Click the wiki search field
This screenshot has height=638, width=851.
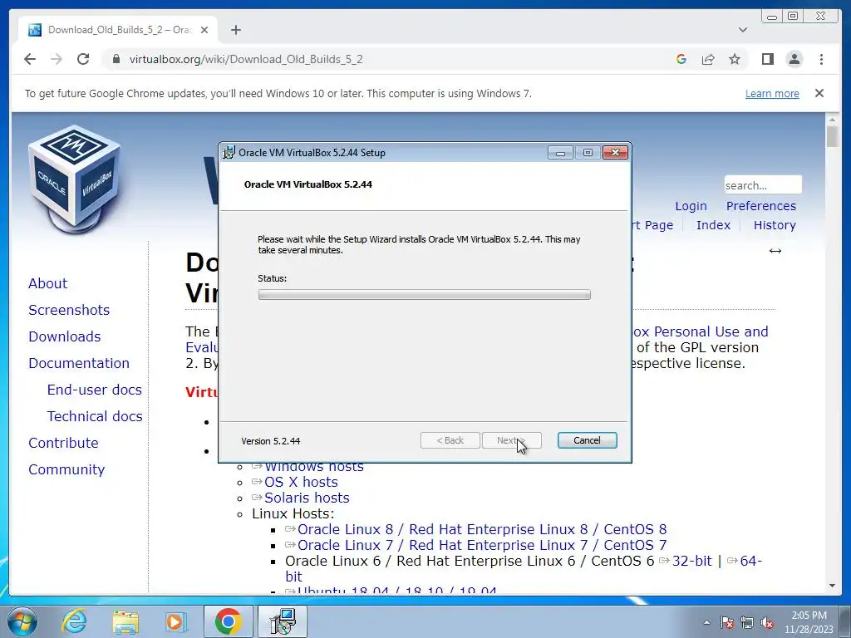pyautogui.click(x=763, y=185)
